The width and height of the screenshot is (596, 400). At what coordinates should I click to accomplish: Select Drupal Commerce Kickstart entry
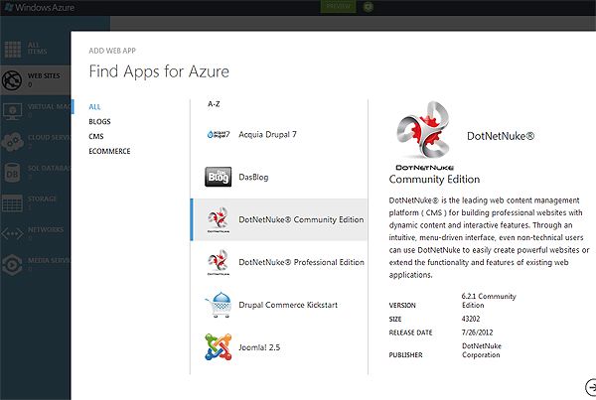coord(279,305)
